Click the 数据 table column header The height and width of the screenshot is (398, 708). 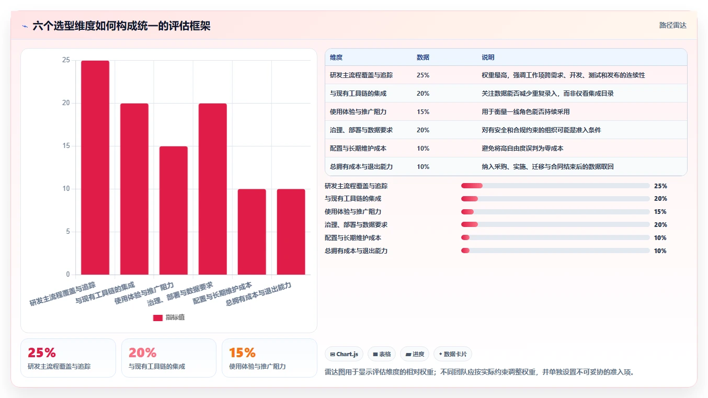pyautogui.click(x=423, y=58)
